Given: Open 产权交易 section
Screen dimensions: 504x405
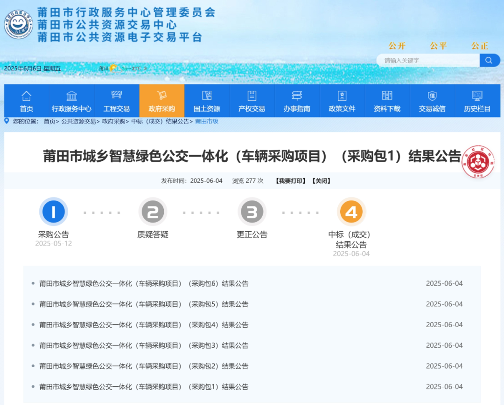Looking at the screenshot, I should [x=252, y=101].
